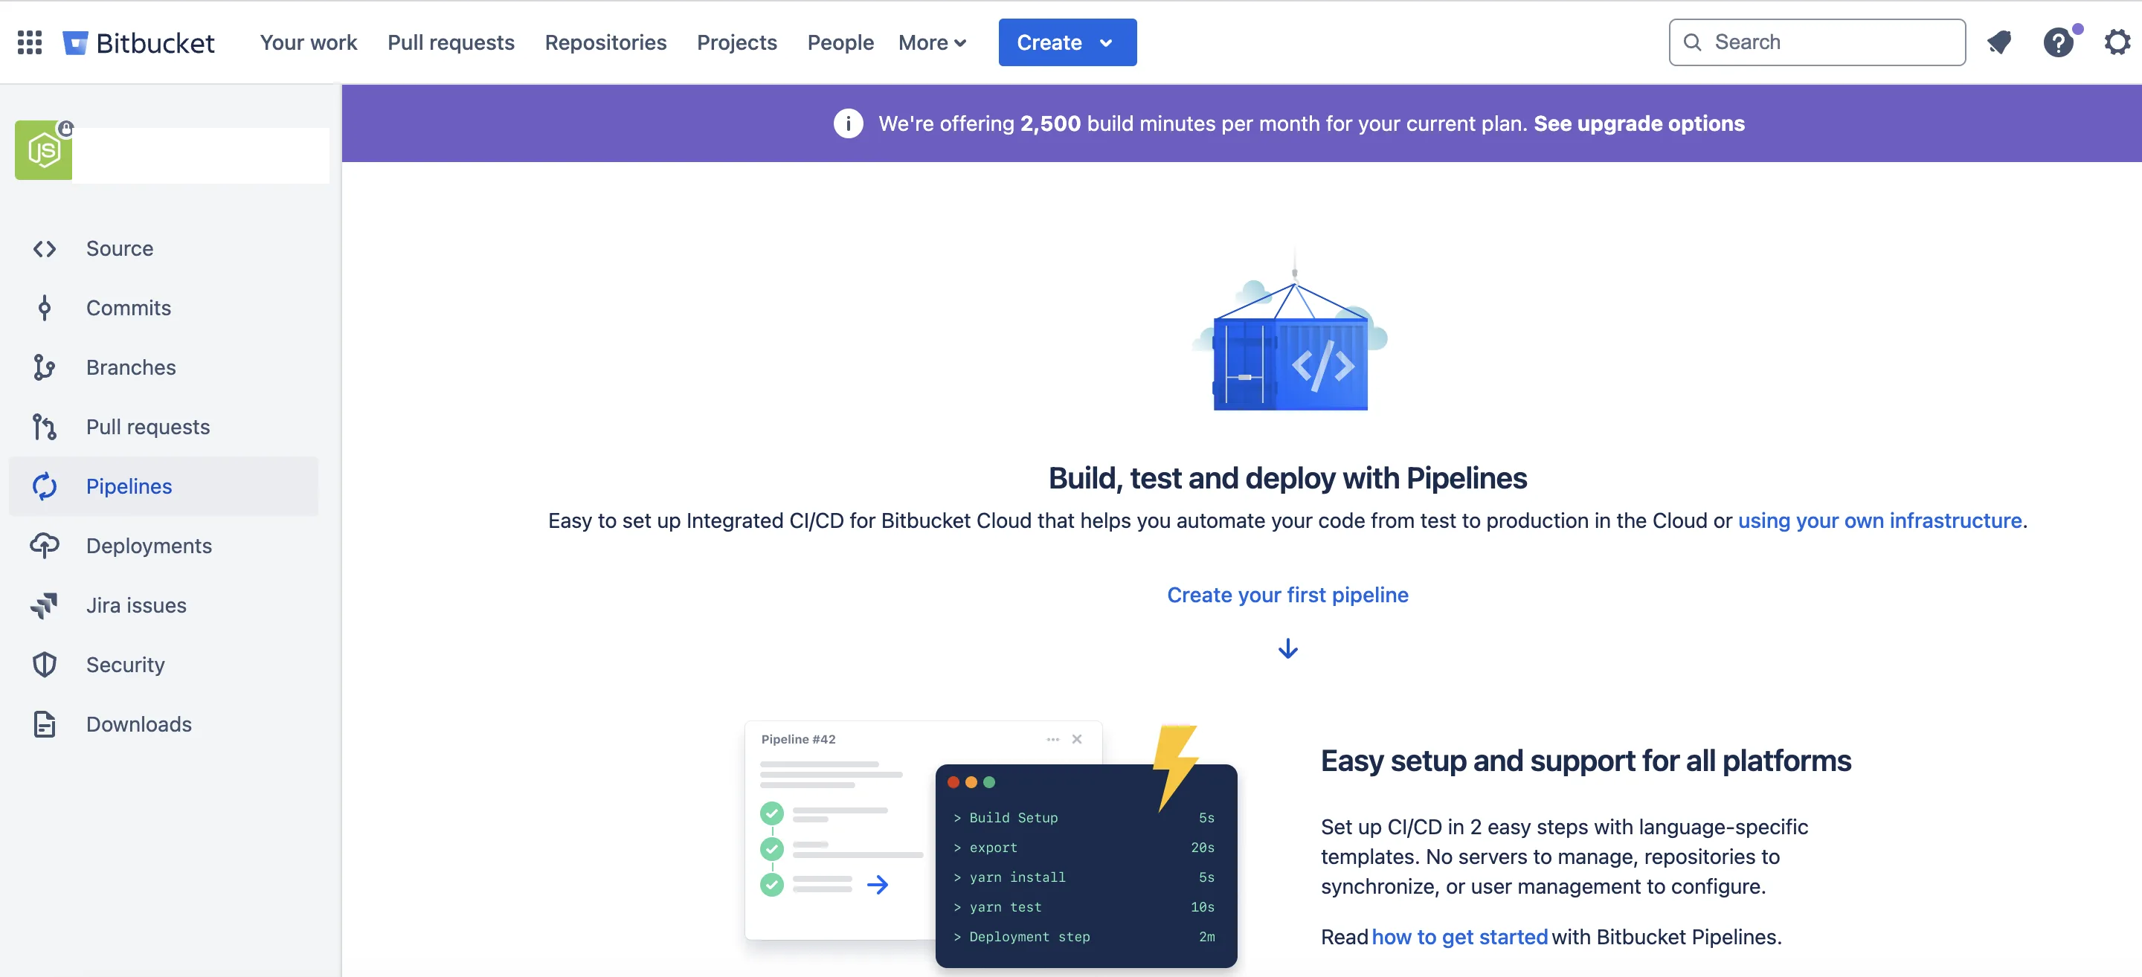Click the Bitbucket wordmark text
The height and width of the screenshot is (977, 2142).
[155, 42]
